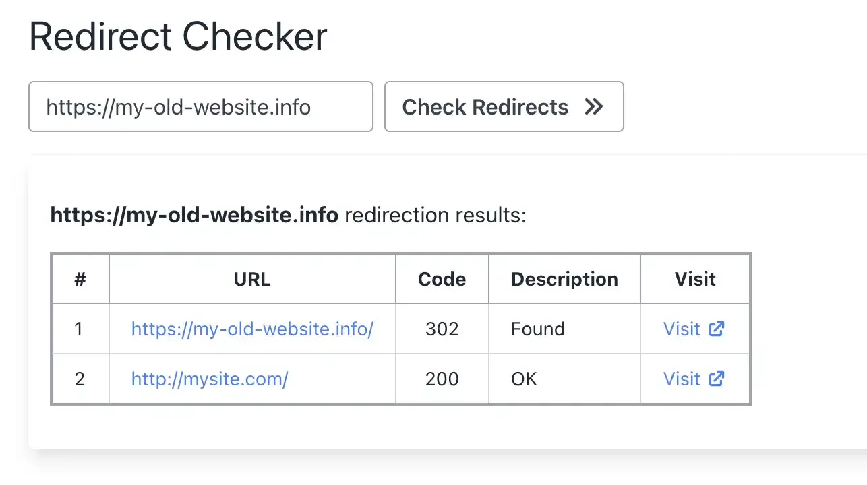Click the # column header

pos(80,278)
